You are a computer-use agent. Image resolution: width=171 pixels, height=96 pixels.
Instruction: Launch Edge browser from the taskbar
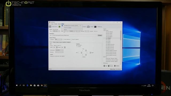coord(27,85)
